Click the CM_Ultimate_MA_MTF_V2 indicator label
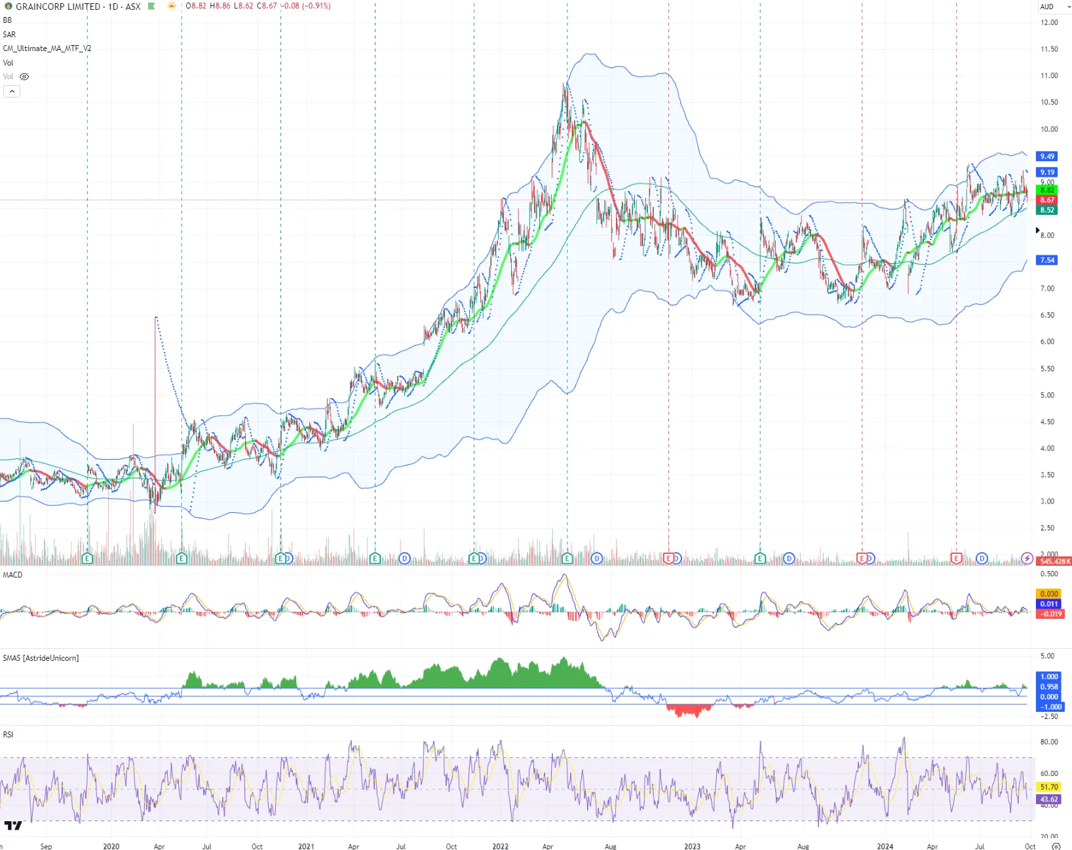The height and width of the screenshot is (850, 1072). [x=47, y=48]
